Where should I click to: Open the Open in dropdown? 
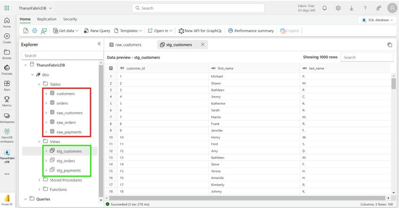click(x=160, y=31)
